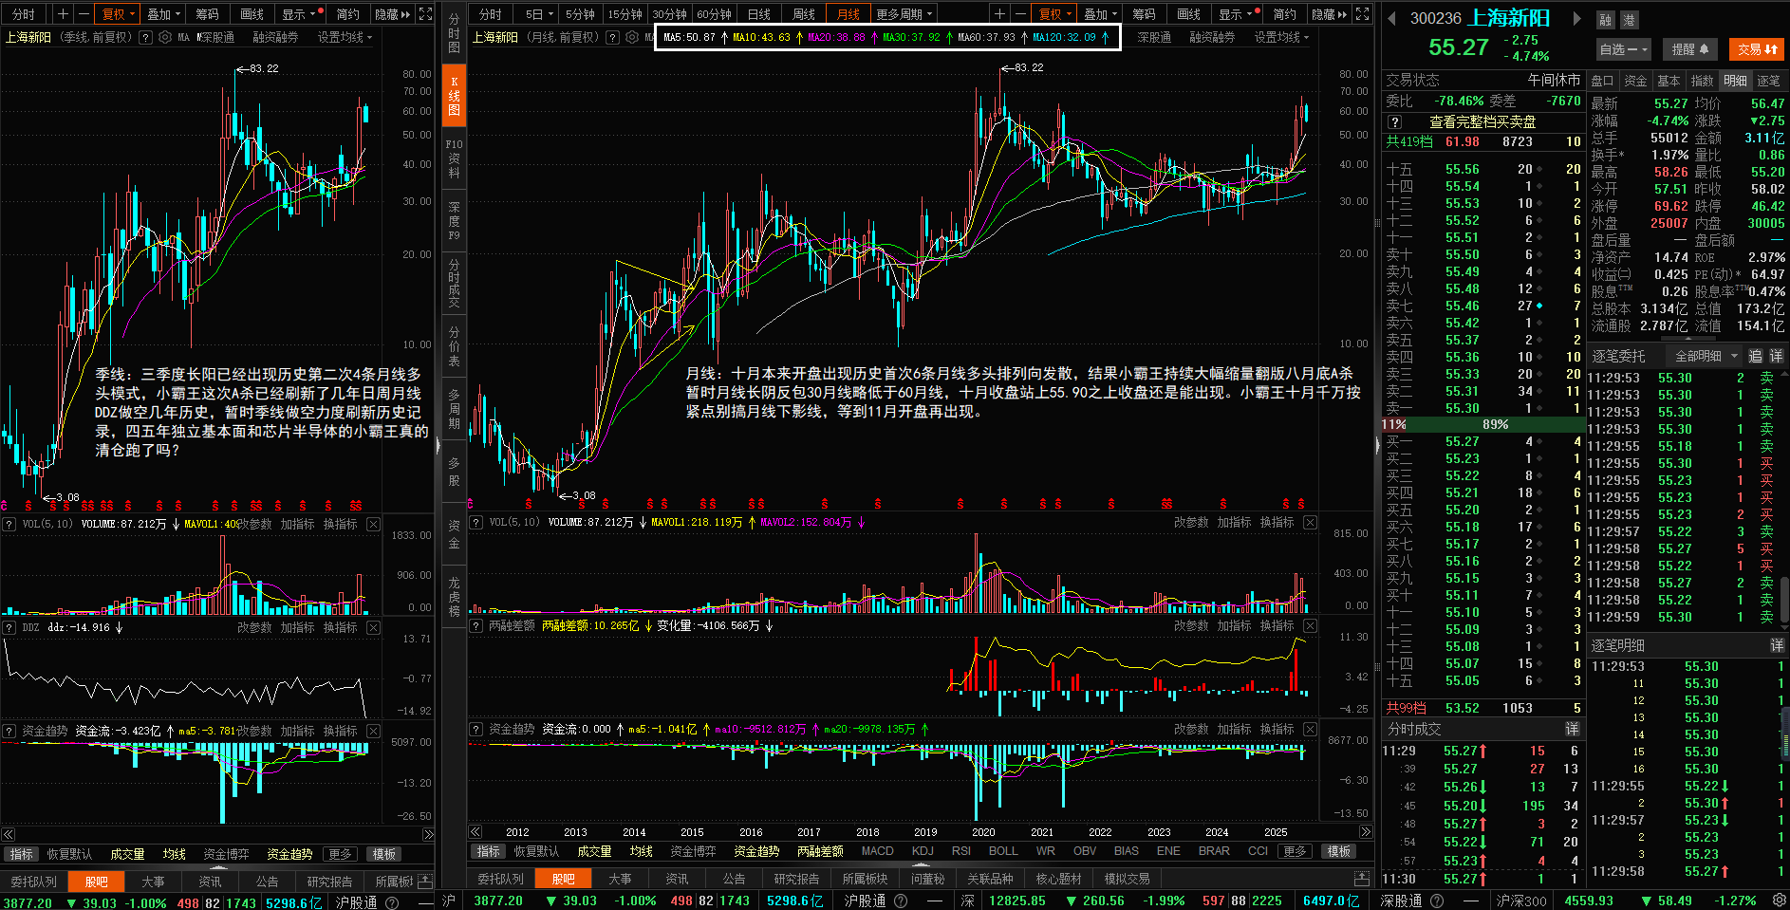Switch to 周线 period tab
Image resolution: width=1790 pixels, height=910 pixels.
coord(803,14)
